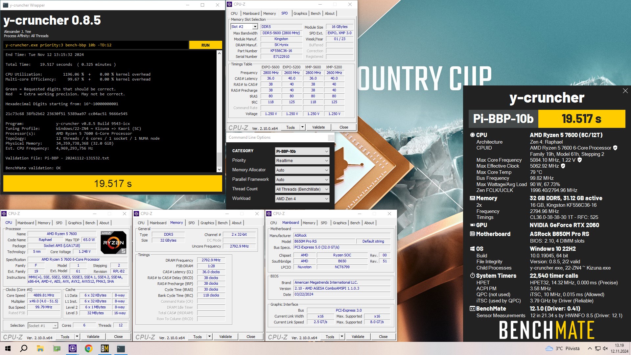Open the Workload AMD Zen 4 dropdown
Viewport: 631px width, 355px height.
click(x=302, y=199)
